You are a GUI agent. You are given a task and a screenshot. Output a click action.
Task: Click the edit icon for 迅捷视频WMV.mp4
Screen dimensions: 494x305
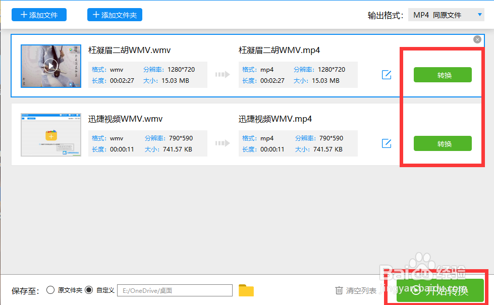tap(386, 143)
